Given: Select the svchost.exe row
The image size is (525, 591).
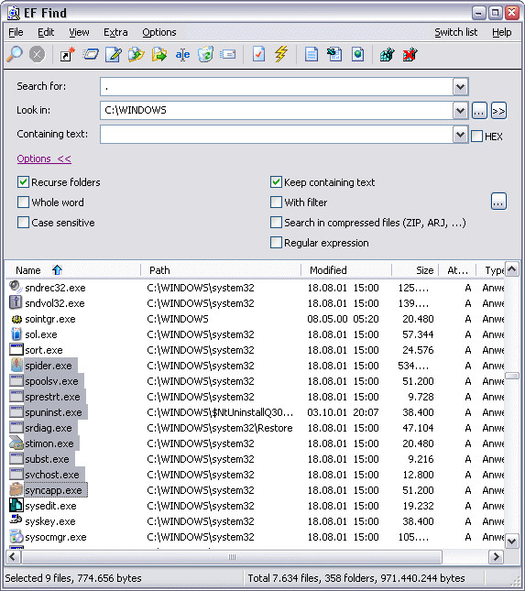Looking at the screenshot, I should [257, 475].
